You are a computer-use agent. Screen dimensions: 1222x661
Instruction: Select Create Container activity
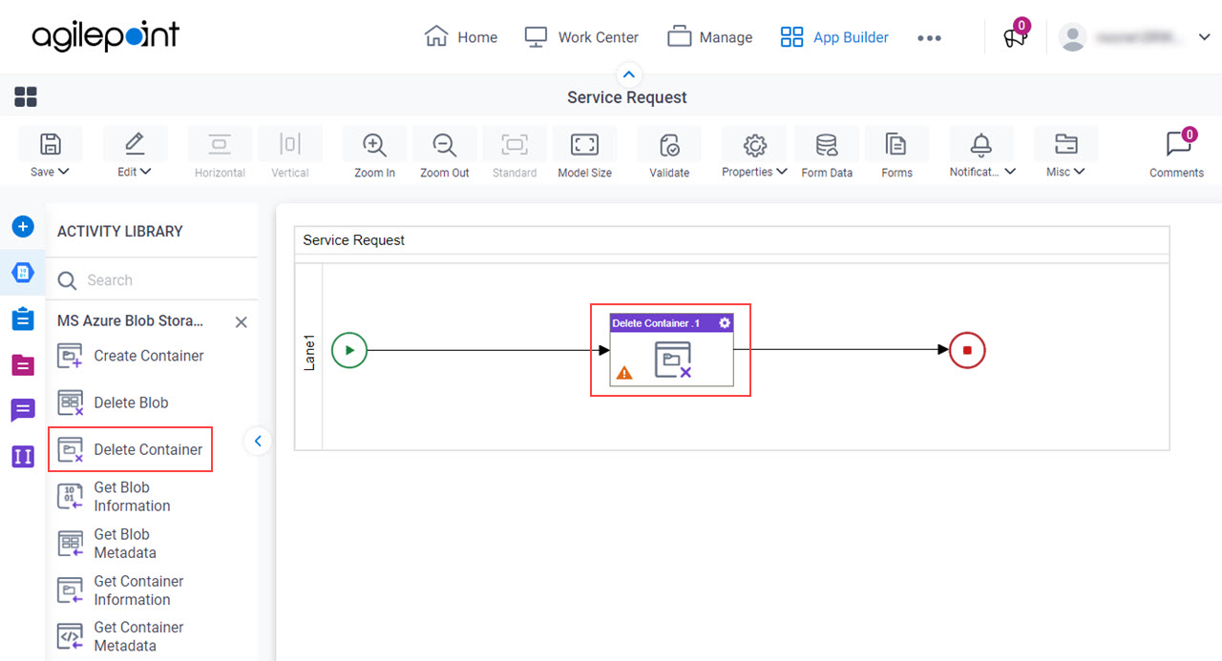click(x=131, y=356)
